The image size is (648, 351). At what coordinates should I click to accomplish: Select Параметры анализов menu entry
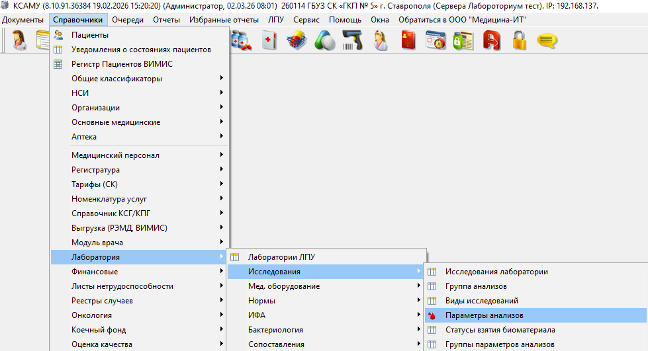click(x=484, y=315)
